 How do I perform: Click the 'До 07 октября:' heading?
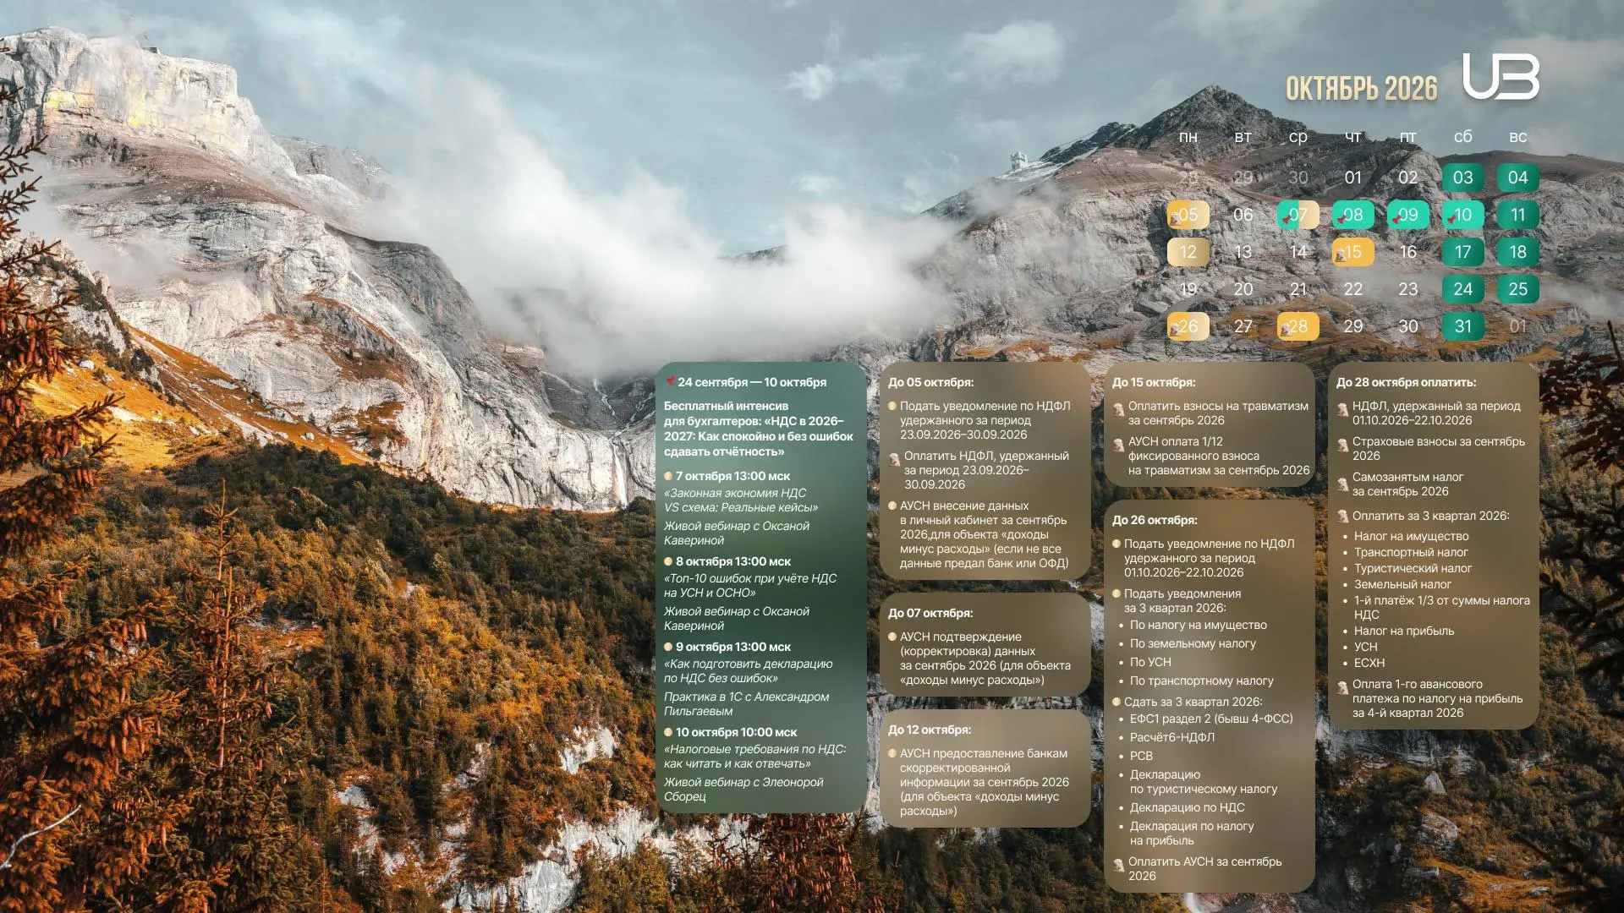coord(930,613)
